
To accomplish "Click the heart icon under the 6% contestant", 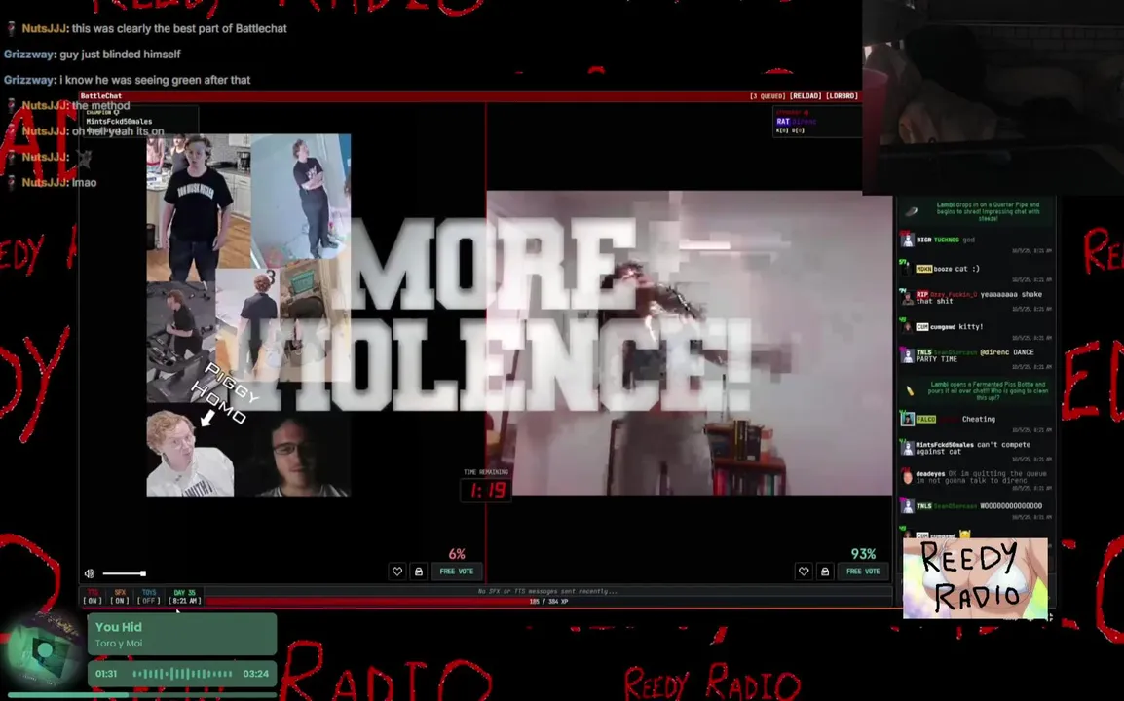I will (x=397, y=572).
